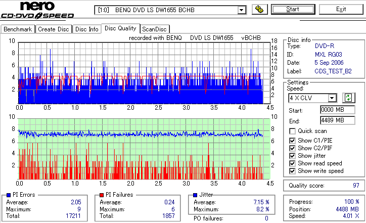The height and width of the screenshot is (223, 366).
Task: Open the ScanDisc tab
Action: coord(154,29)
